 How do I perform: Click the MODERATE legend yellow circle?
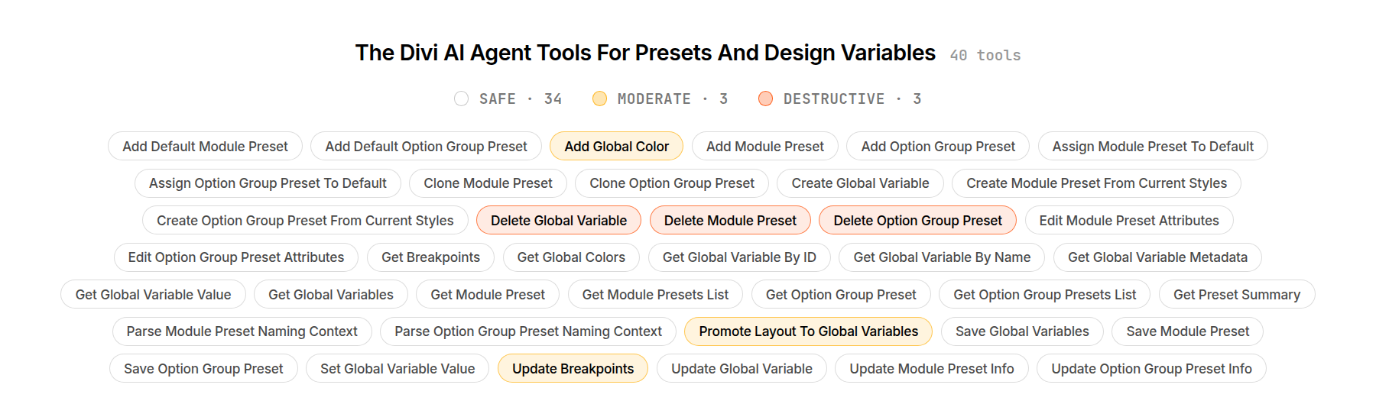coord(599,99)
